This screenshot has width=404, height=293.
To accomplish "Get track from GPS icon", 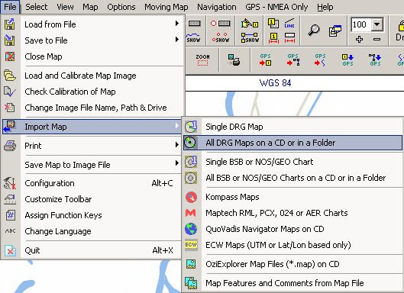I will (x=320, y=60).
